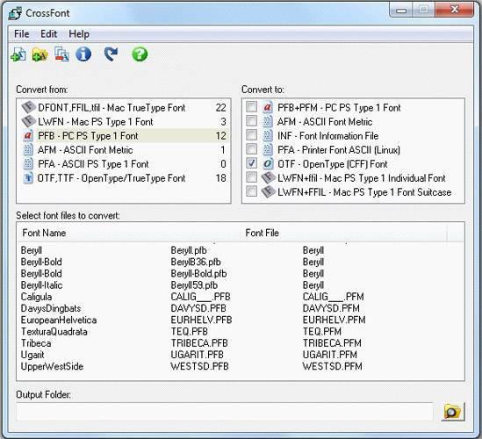Viewport: 482px width, 439px height.
Task: Click icon beside LWFN+ffil Individual Font
Action: pyautogui.click(x=268, y=177)
